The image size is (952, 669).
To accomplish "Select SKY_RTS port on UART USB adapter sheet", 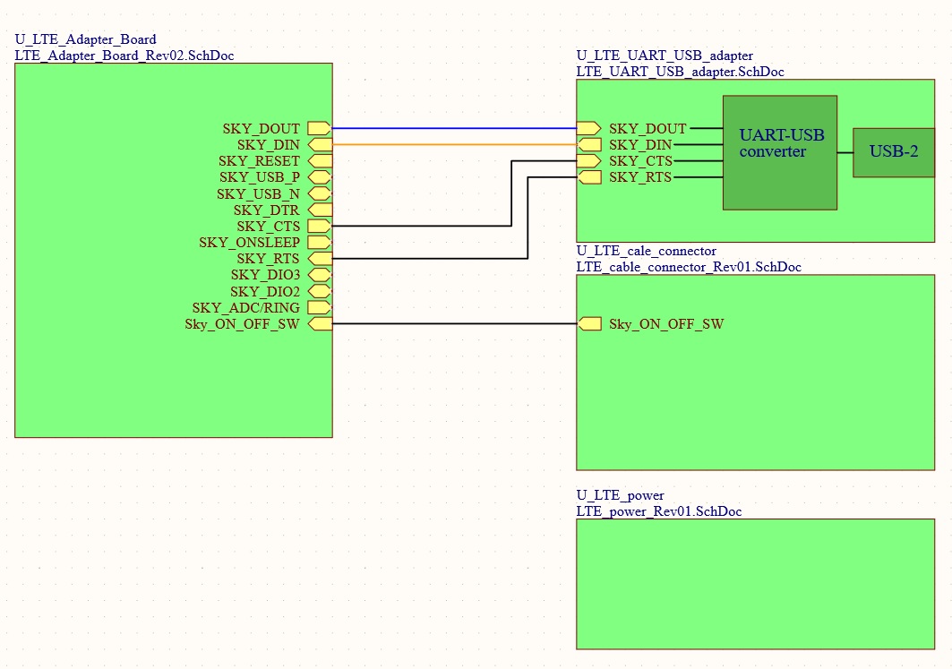I will click(x=589, y=176).
